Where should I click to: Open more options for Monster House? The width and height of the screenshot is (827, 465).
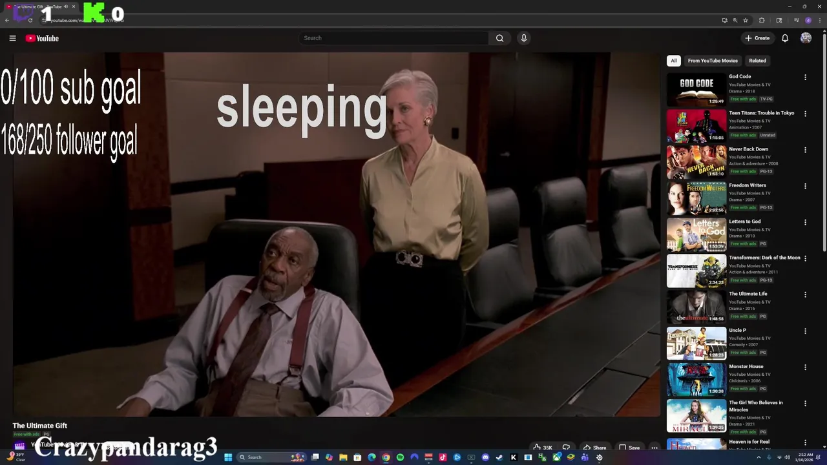805,367
